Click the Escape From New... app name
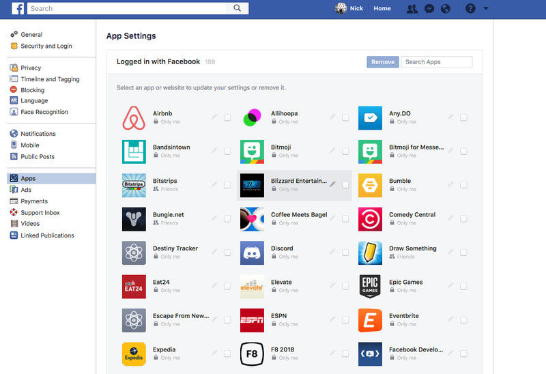Image resolution: width=546 pixels, height=374 pixels. (x=181, y=316)
